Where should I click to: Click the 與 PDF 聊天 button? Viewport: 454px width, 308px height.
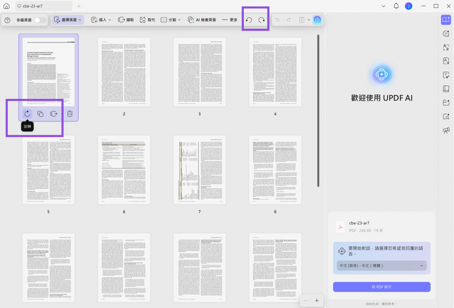tap(381, 287)
